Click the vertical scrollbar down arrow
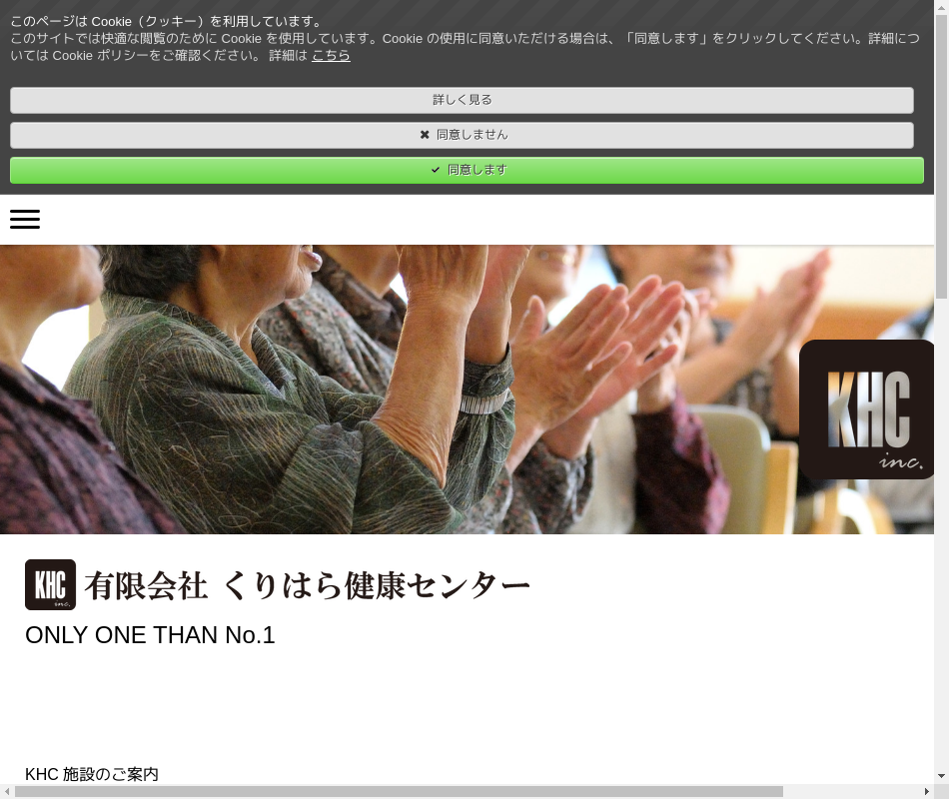This screenshot has width=949, height=799. pyautogui.click(x=941, y=776)
